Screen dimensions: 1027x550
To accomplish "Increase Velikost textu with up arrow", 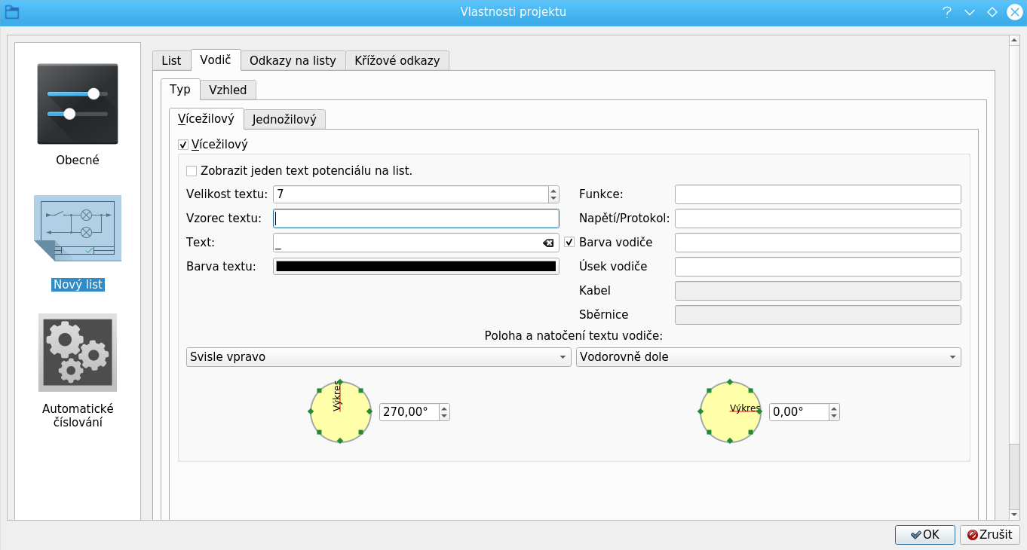I will (553, 190).
